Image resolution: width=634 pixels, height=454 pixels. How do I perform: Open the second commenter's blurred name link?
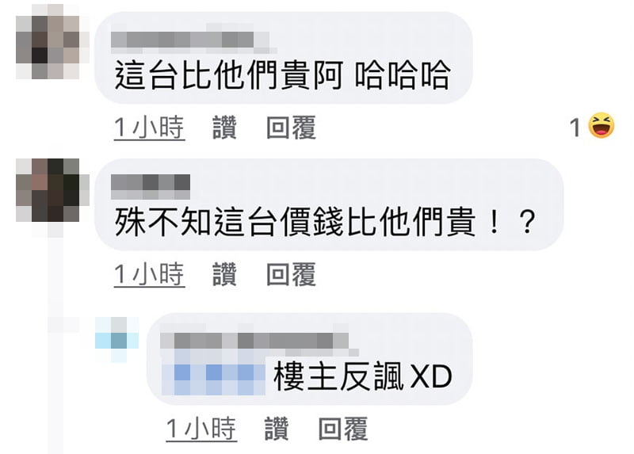pyautogui.click(x=151, y=187)
